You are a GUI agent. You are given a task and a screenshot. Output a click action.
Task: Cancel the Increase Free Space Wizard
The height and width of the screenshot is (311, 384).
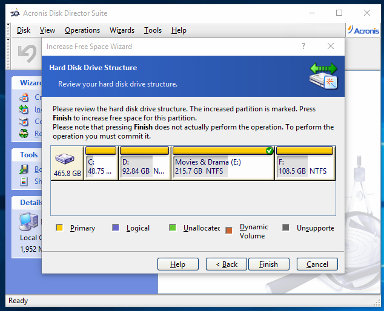[x=317, y=264]
